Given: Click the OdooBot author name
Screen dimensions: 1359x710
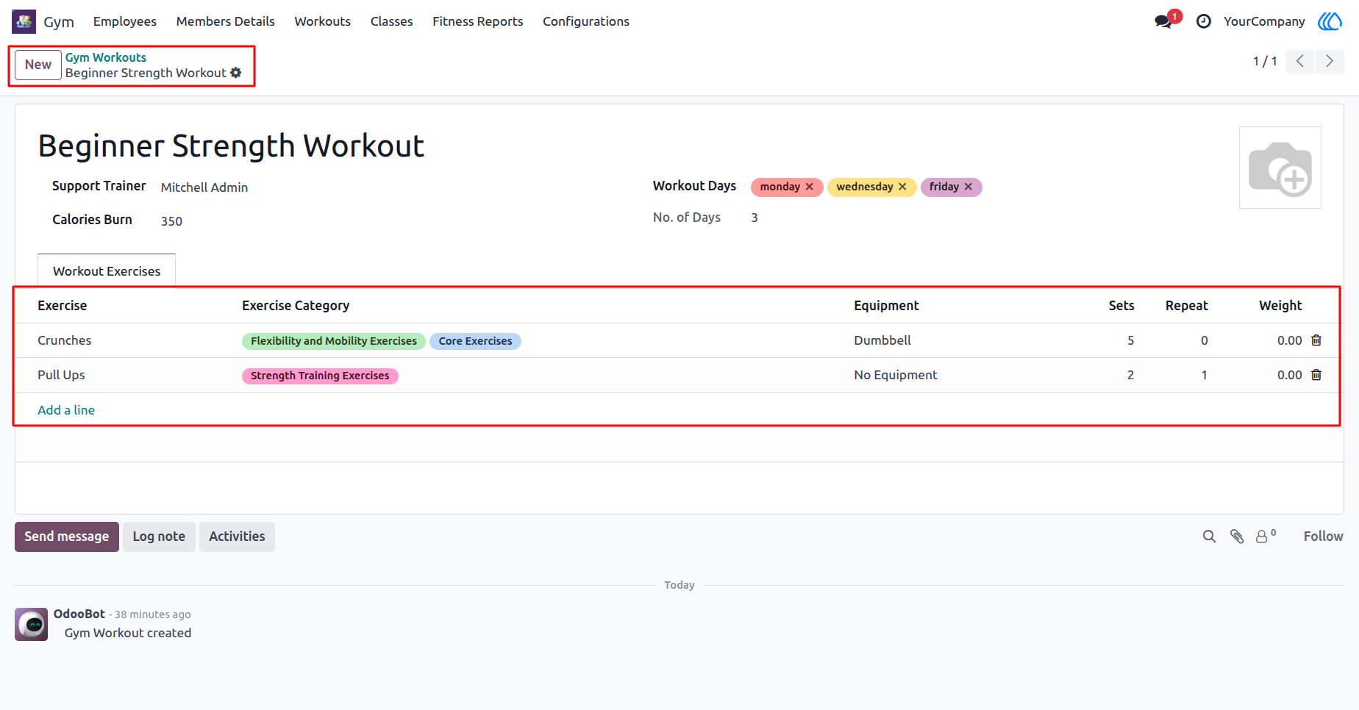Looking at the screenshot, I should [79, 614].
